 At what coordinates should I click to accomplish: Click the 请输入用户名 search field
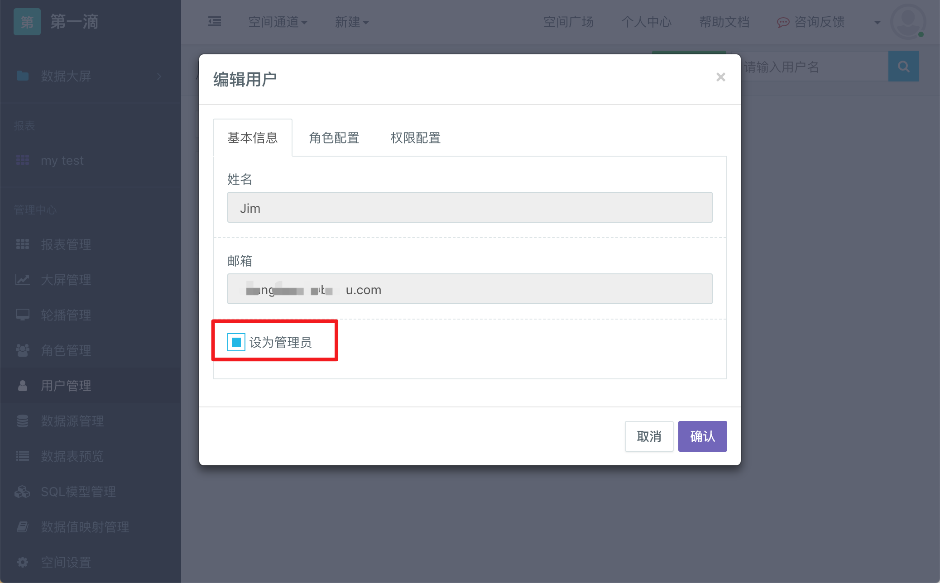tap(814, 67)
